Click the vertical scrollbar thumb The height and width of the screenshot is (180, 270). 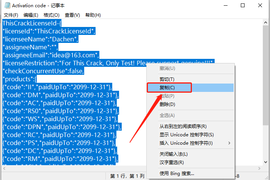tap(265, 75)
